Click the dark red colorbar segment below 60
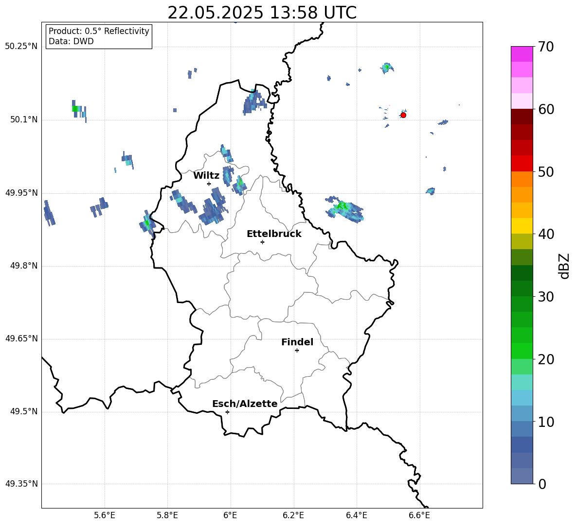The width and height of the screenshot is (576, 525). (522, 117)
